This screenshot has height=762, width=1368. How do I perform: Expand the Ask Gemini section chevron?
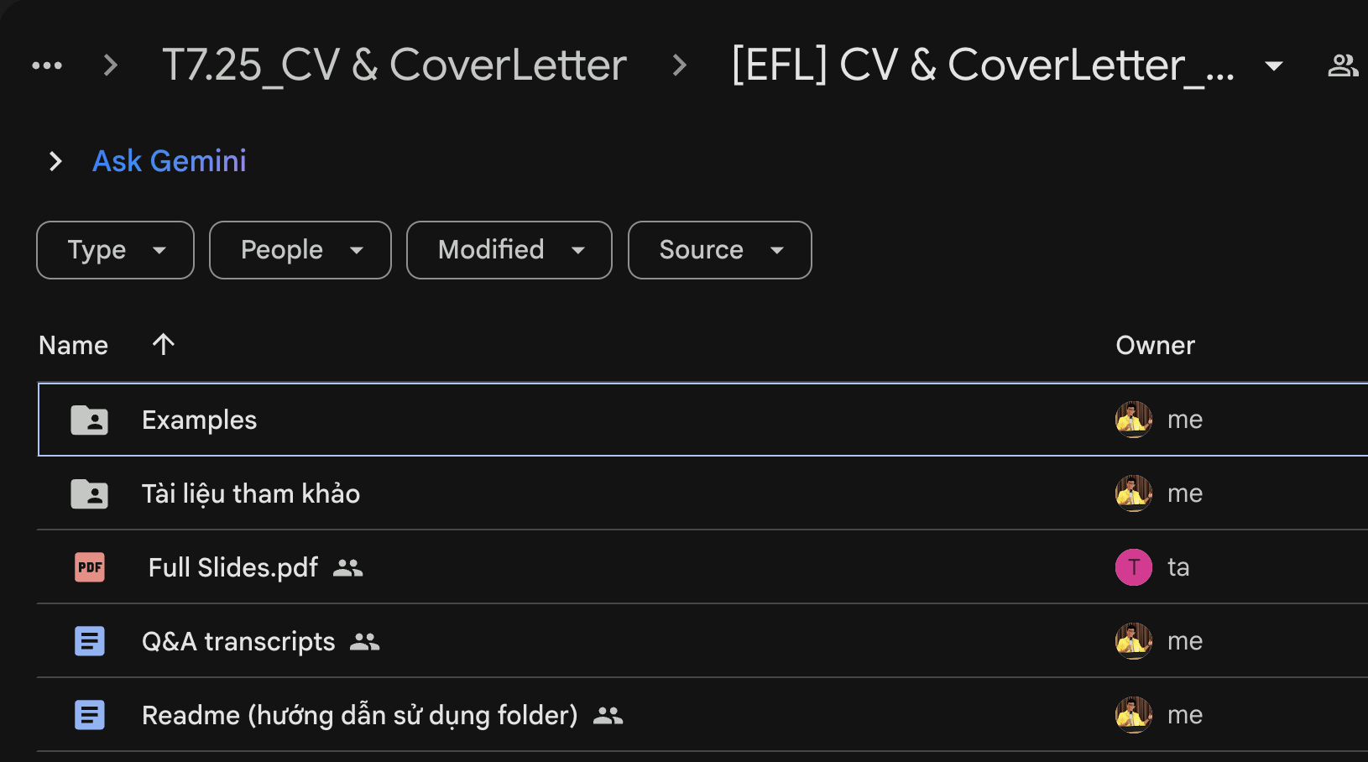(x=55, y=161)
